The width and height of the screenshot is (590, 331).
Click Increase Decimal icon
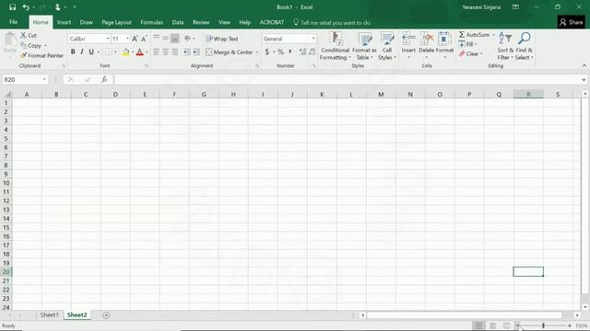click(302, 52)
